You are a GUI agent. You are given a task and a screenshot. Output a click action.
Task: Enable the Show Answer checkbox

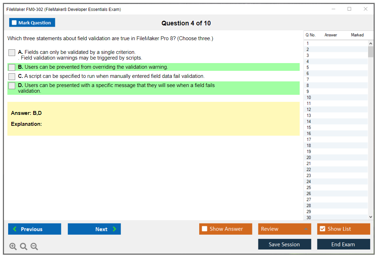pyautogui.click(x=204, y=229)
